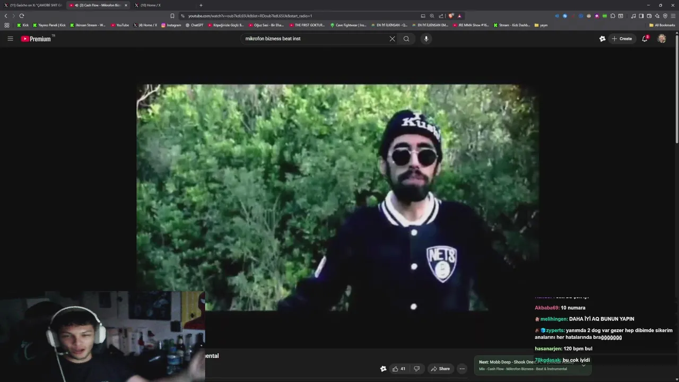The image size is (679, 382).
Task: Open the browser apps grid icon
Action: coord(7,25)
